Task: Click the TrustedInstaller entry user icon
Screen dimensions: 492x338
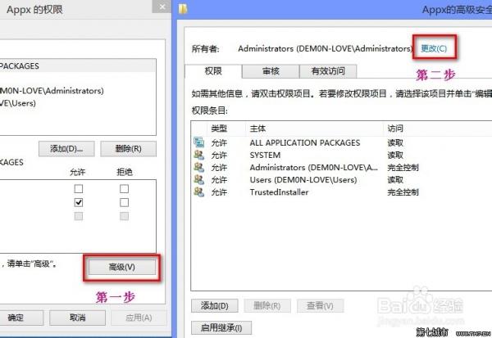Action: (x=199, y=192)
